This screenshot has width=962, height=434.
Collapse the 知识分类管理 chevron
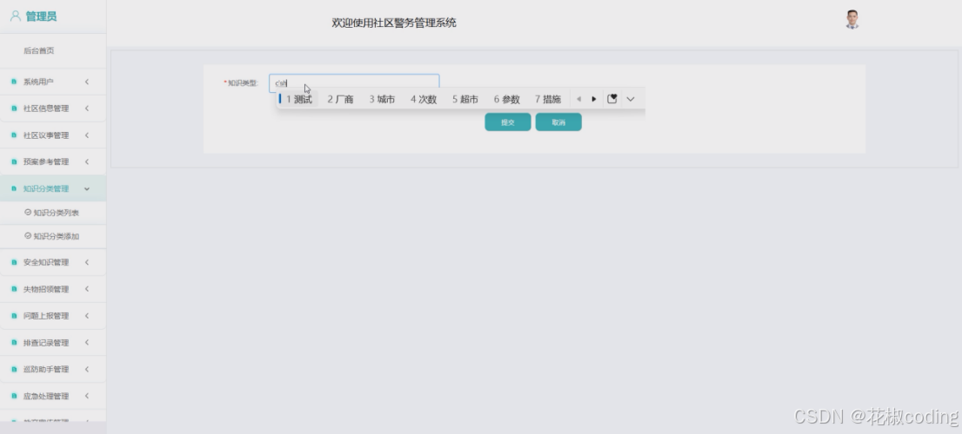tap(87, 188)
